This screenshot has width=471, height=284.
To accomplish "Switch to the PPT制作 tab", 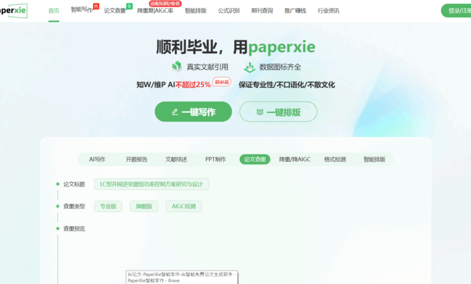I will [x=216, y=160].
